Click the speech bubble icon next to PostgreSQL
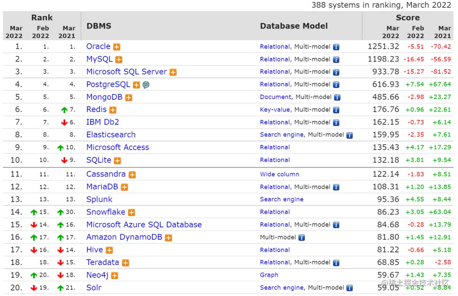This screenshot has height=296, width=458. [x=146, y=85]
